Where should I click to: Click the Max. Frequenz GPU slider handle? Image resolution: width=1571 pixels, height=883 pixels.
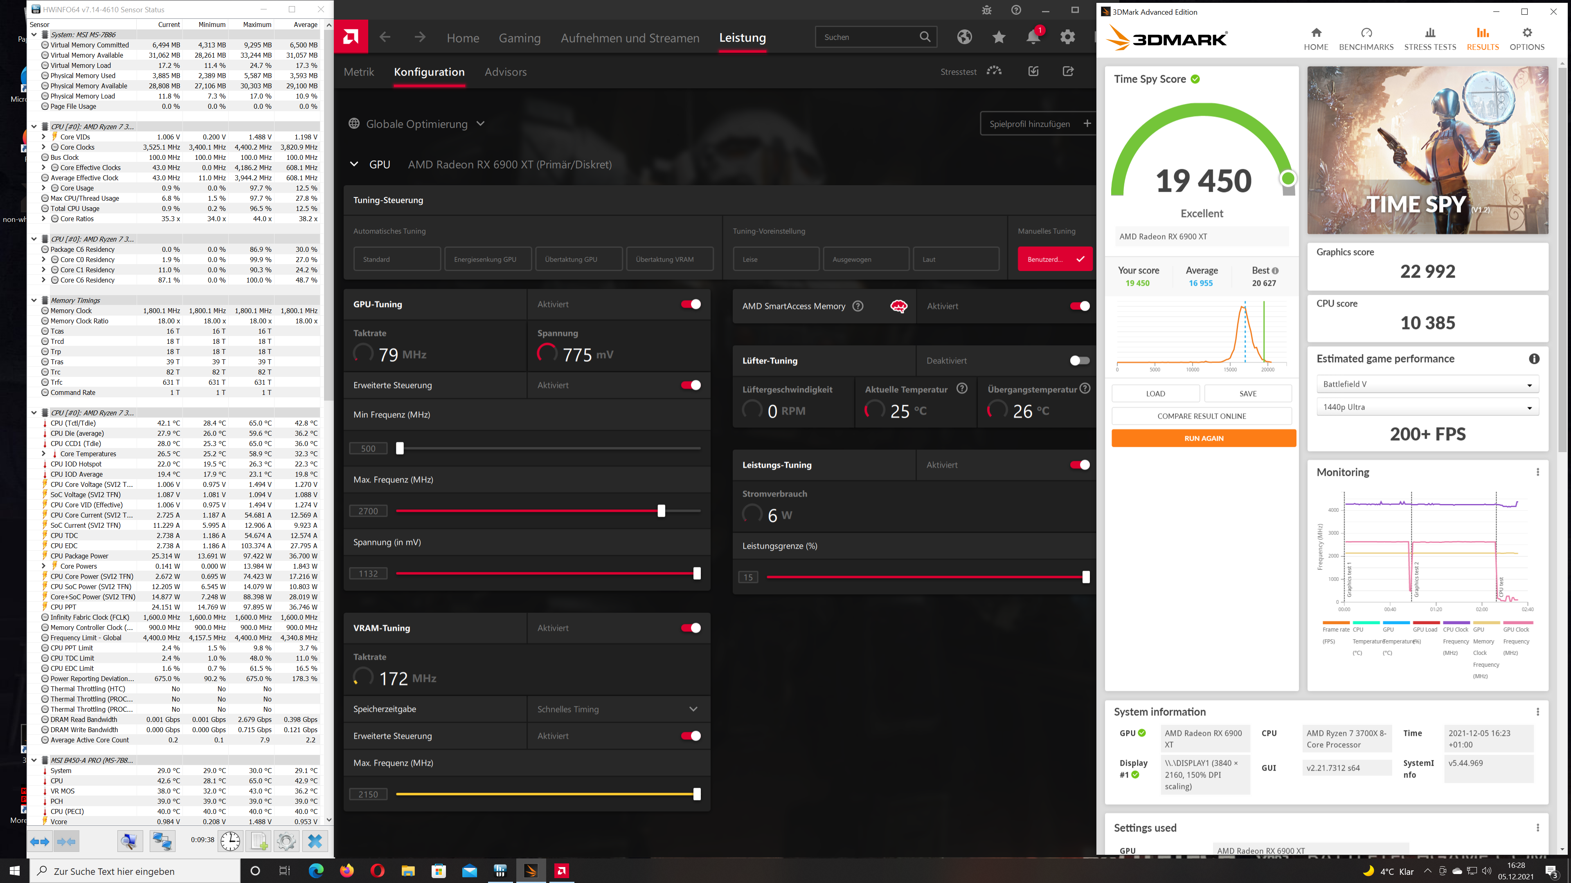click(x=661, y=511)
